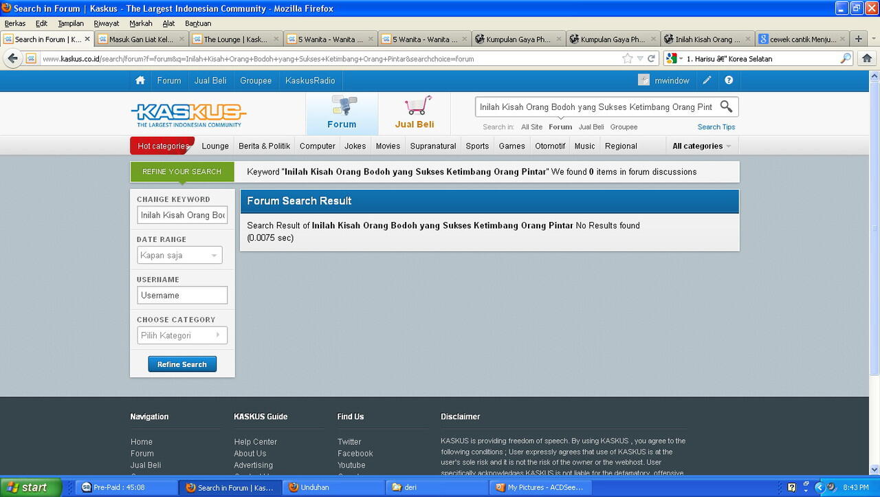Click the Firefox icon in title bar
Viewport: 880px width, 497px height.
(x=7, y=8)
